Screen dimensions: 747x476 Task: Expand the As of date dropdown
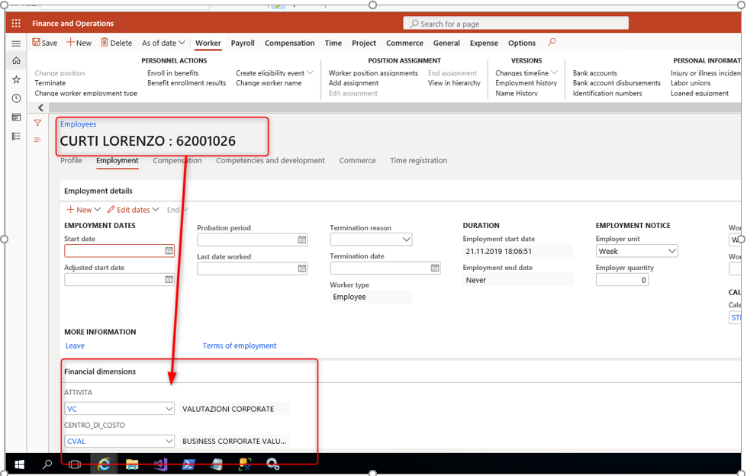pos(163,43)
